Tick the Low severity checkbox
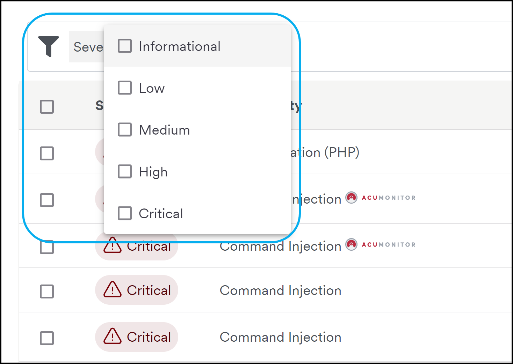 [x=125, y=88]
